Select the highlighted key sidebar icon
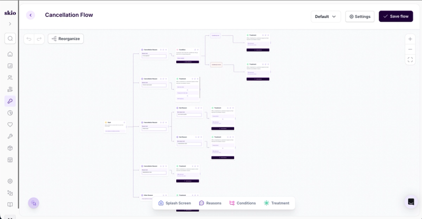422x219 pixels. coord(10,101)
